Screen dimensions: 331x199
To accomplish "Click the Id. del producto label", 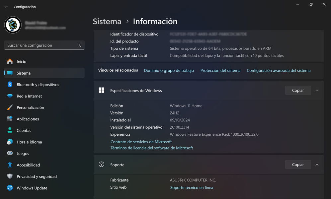I will click(124, 41).
